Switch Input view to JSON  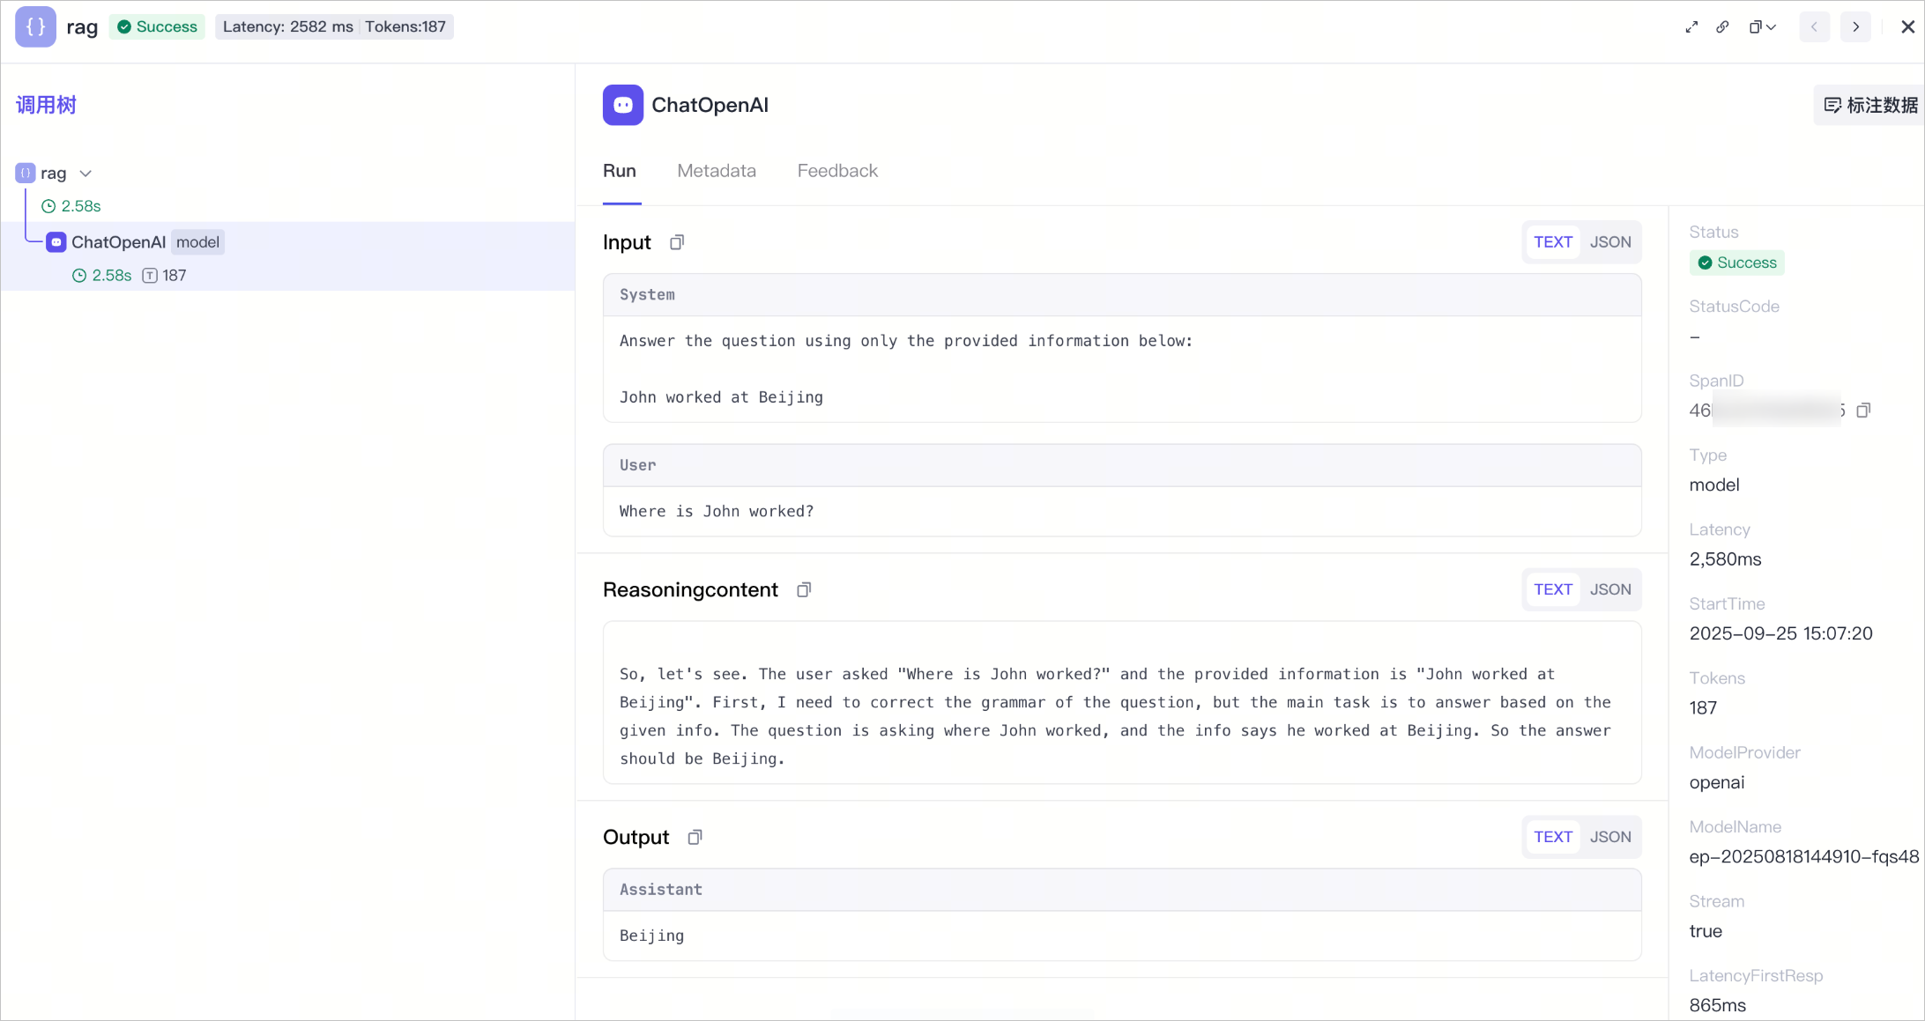pyautogui.click(x=1610, y=242)
